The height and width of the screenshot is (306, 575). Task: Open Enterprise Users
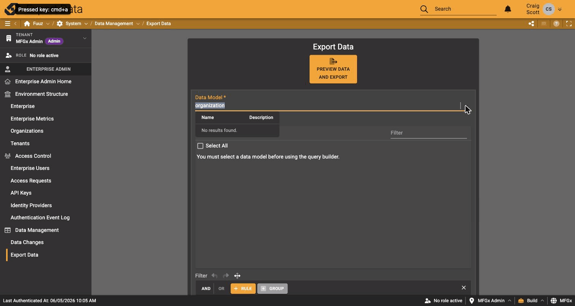(x=30, y=168)
